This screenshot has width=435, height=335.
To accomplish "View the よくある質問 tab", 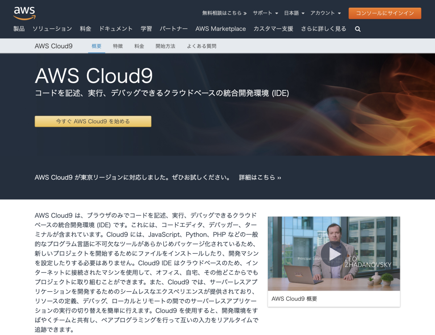I will tap(202, 46).
